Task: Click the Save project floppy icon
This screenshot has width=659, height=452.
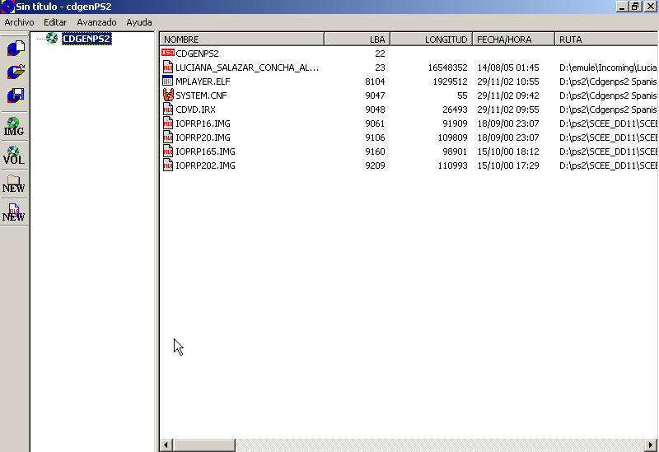Action: (16, 96)
